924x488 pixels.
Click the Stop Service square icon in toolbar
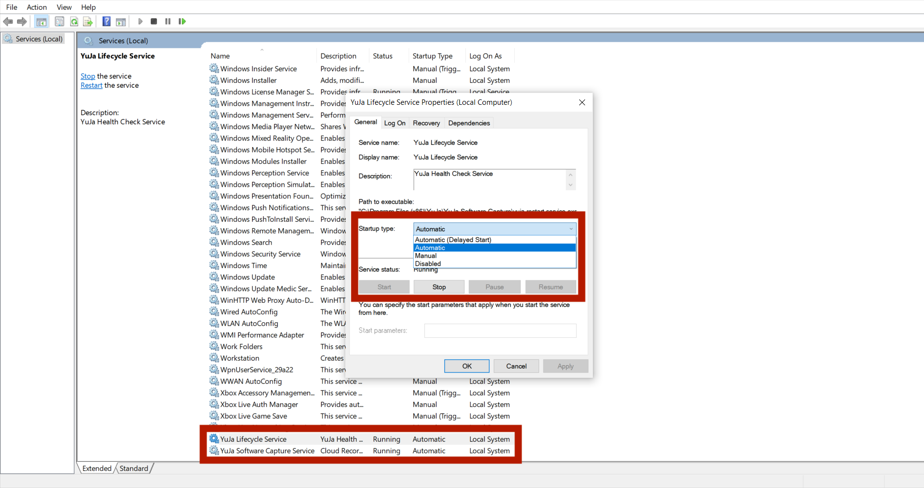pyautogui.click(x=154, y=21)
